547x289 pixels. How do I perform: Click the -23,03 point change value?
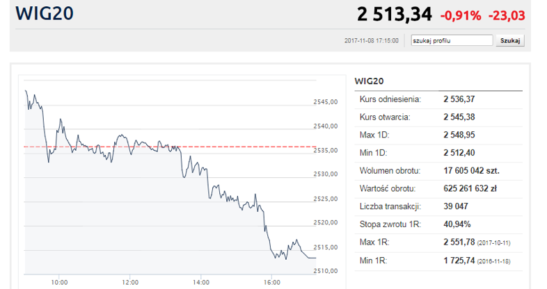click(x=507, y=15)
